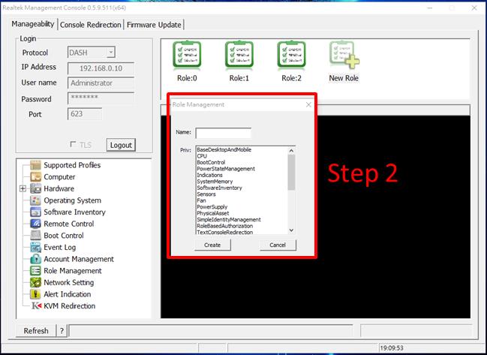Switch to the Console Redirection tab
The height and width of the screenshot is (355, 487).
tap(90, 25)
